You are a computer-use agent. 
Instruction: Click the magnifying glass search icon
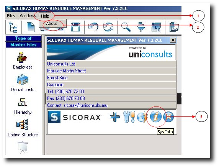(x=126, y=27)
